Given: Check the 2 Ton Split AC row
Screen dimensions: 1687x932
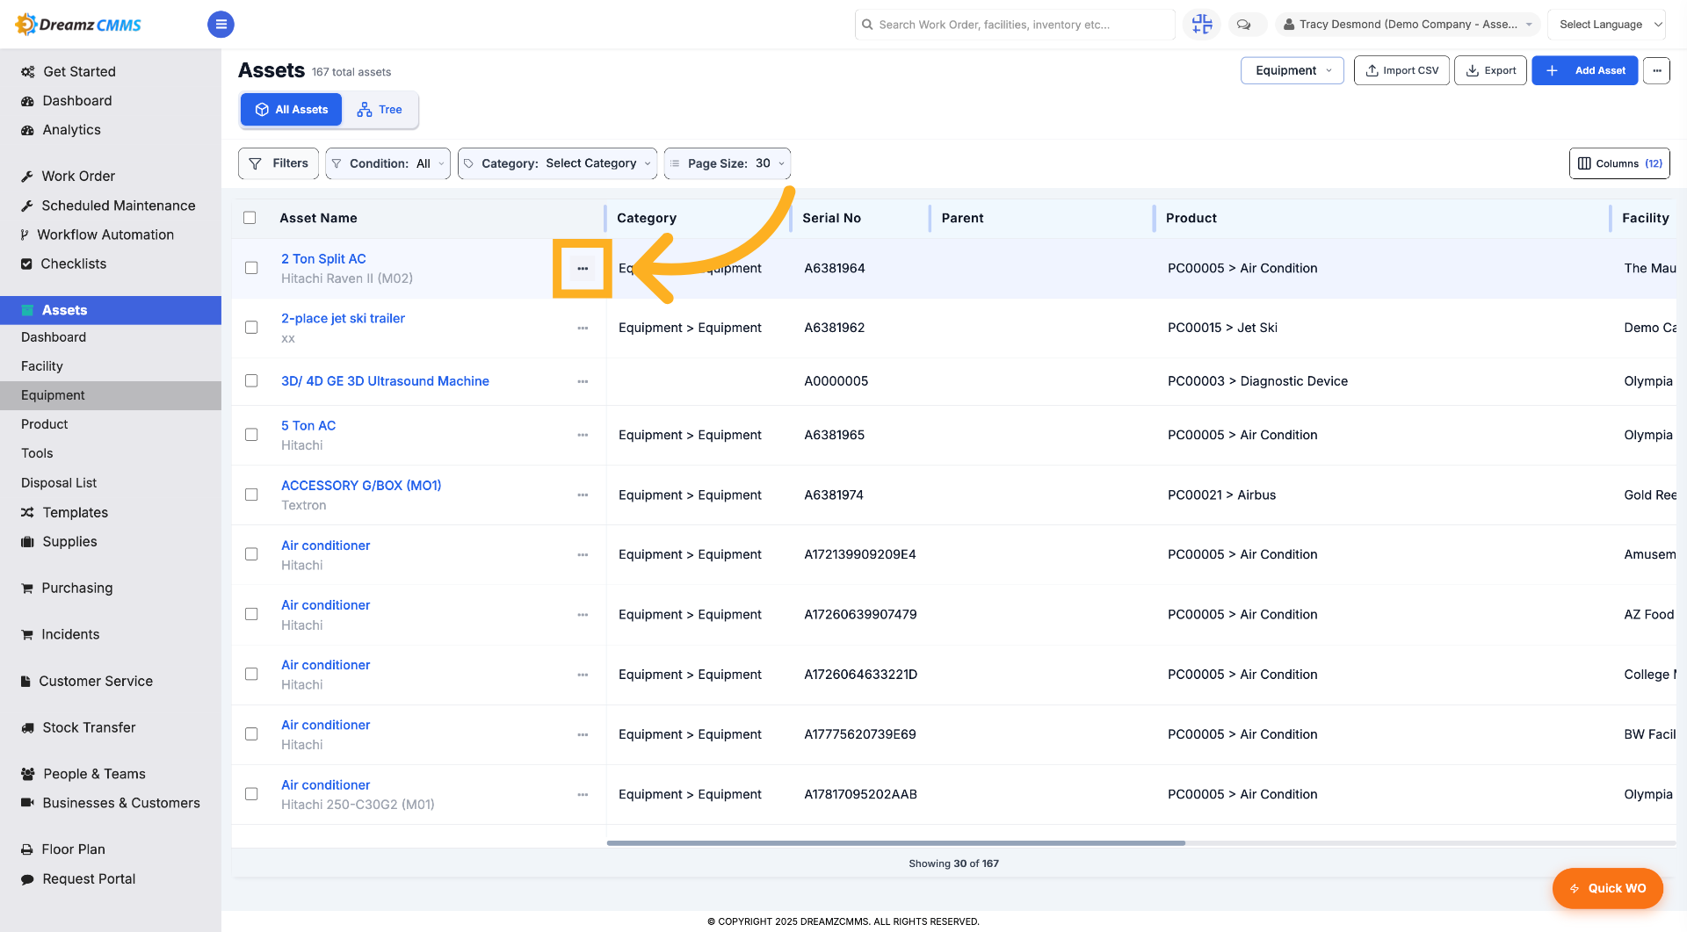Looking at the screenshot, I should coord(251,268).
